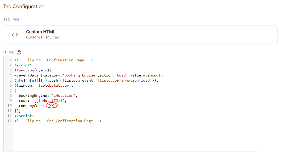Click the HTML field label

coord(9,52)
